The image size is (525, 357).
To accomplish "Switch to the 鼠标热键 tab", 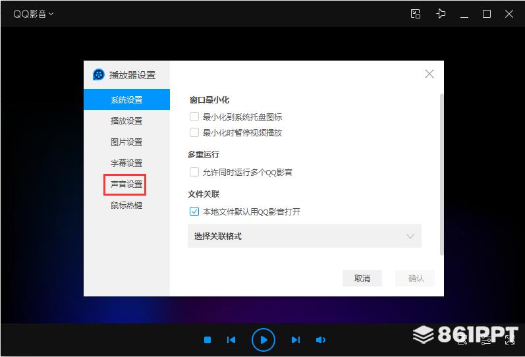I will click(x=126, y=205).
